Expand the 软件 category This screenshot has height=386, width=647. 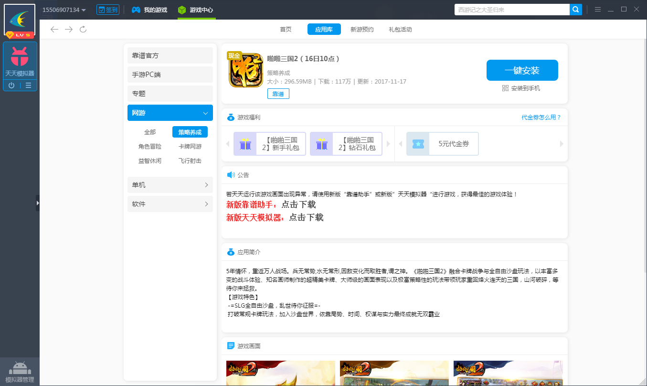click(x=170, y=204)
